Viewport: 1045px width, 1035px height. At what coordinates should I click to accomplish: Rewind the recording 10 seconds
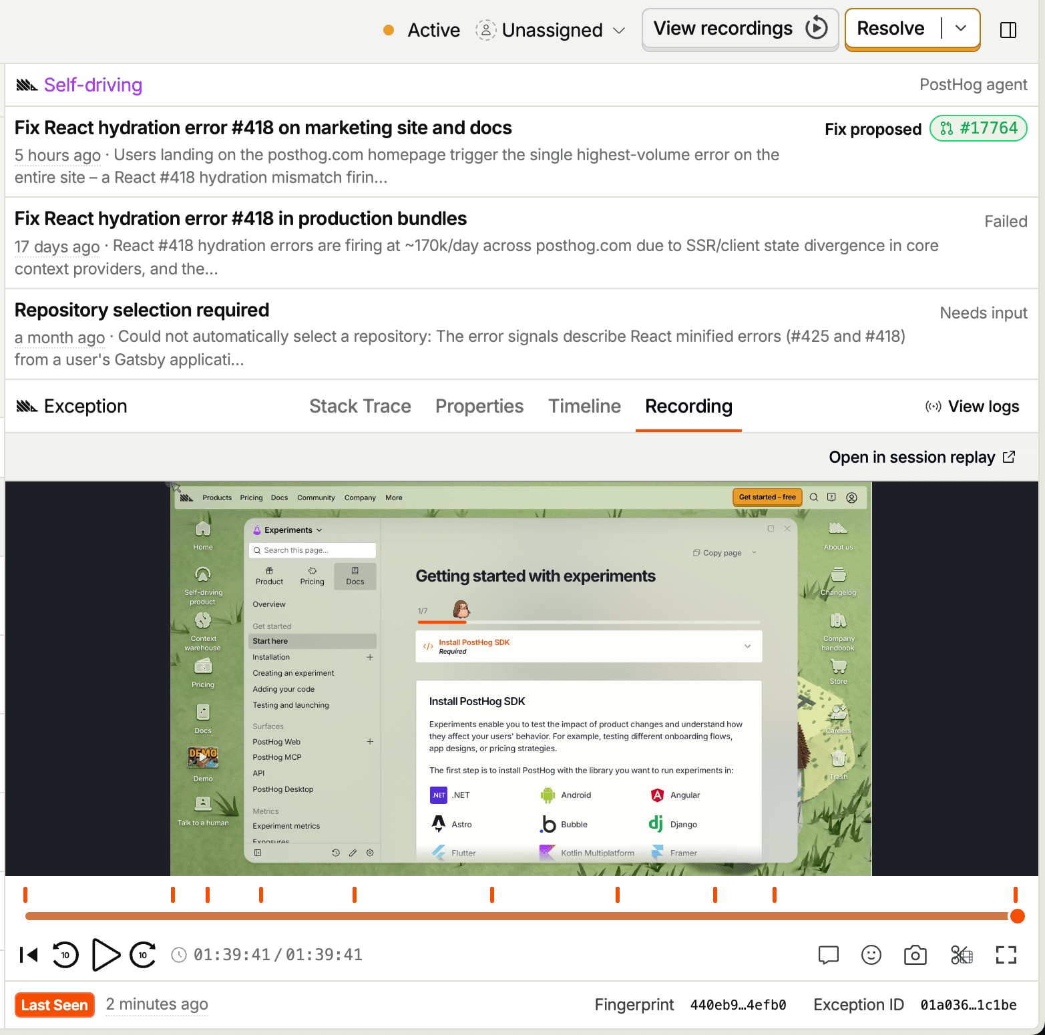(x=65, y=955)
